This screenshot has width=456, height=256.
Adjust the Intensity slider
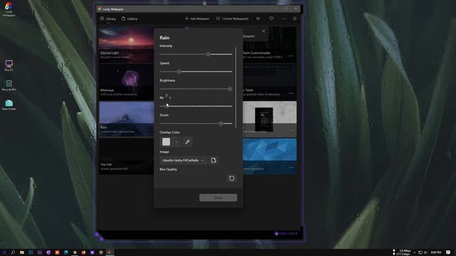(196, 54)
